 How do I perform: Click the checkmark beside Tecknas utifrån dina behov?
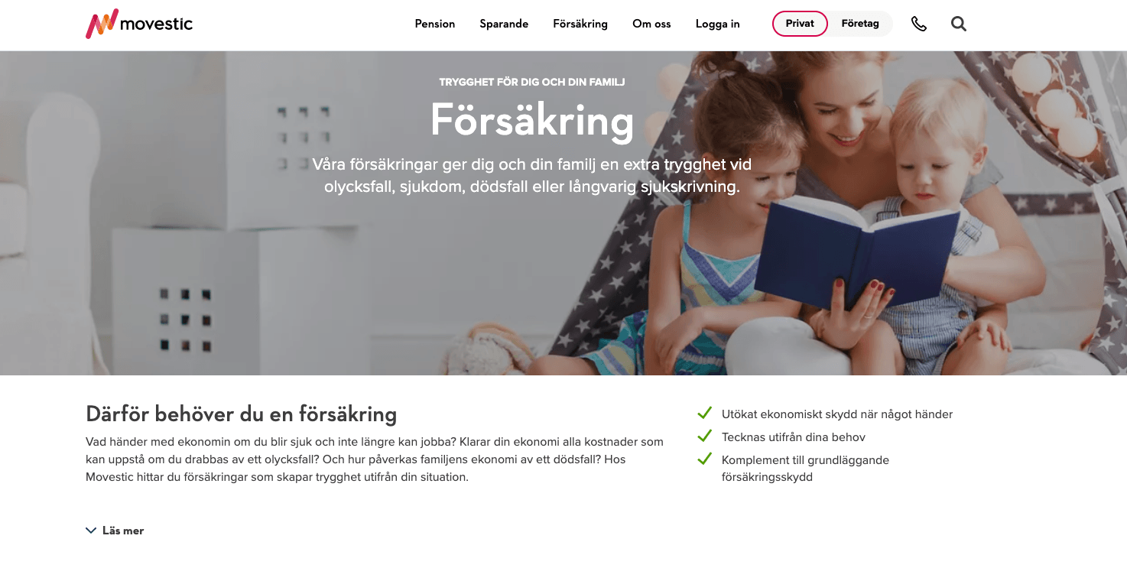pyautogui.click(x=705, y=437)
